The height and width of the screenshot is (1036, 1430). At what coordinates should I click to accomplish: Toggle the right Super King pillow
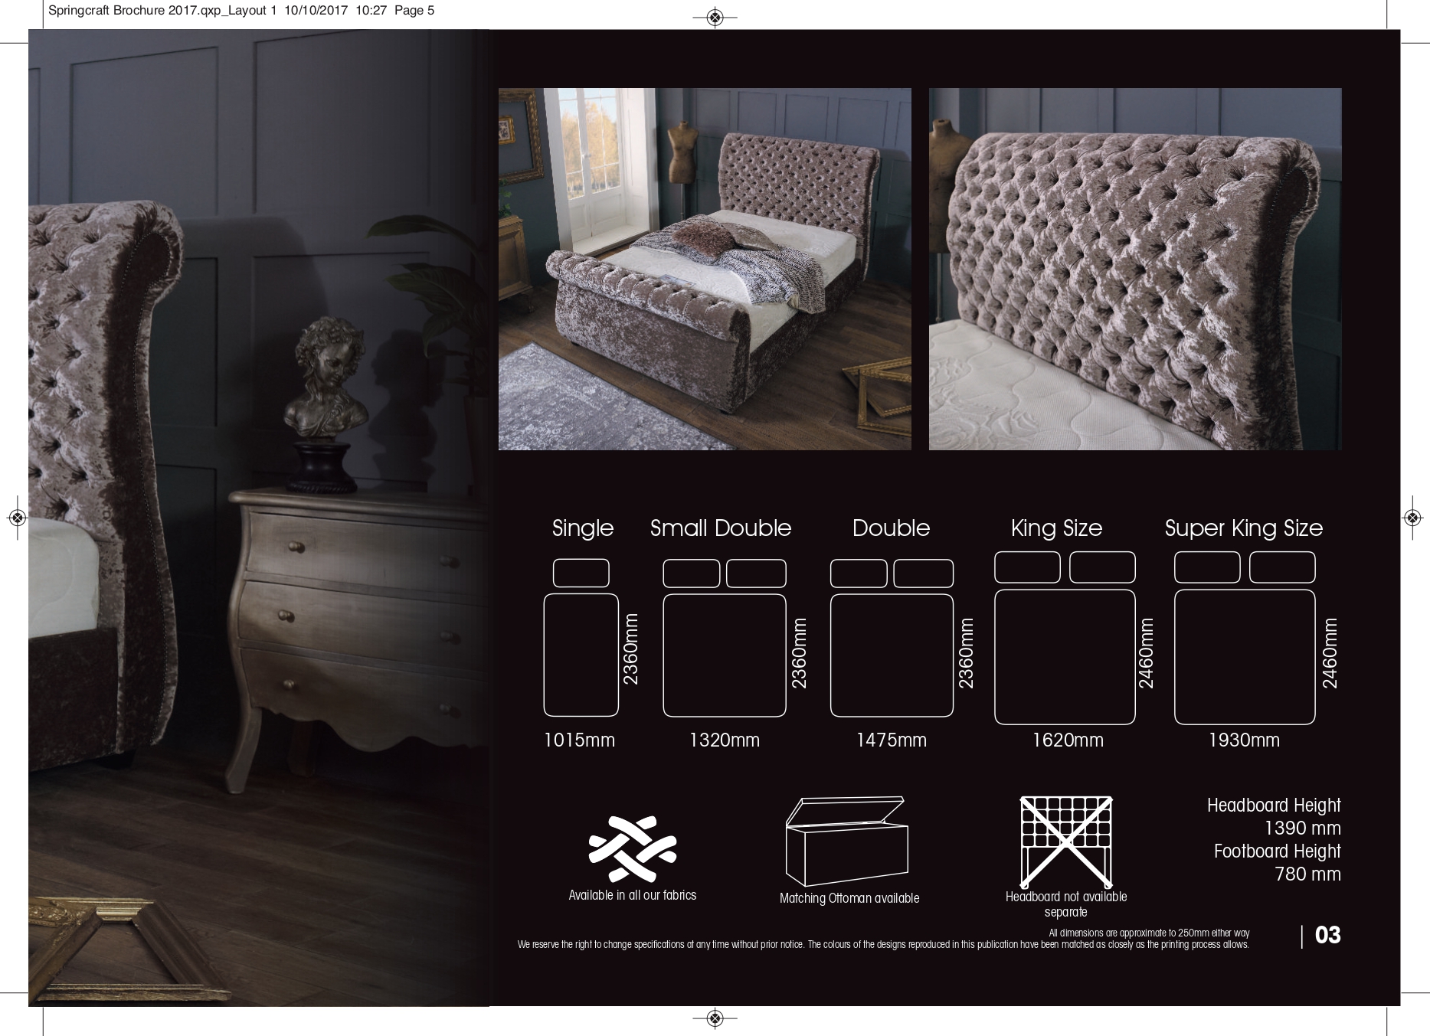point(1281,567)
